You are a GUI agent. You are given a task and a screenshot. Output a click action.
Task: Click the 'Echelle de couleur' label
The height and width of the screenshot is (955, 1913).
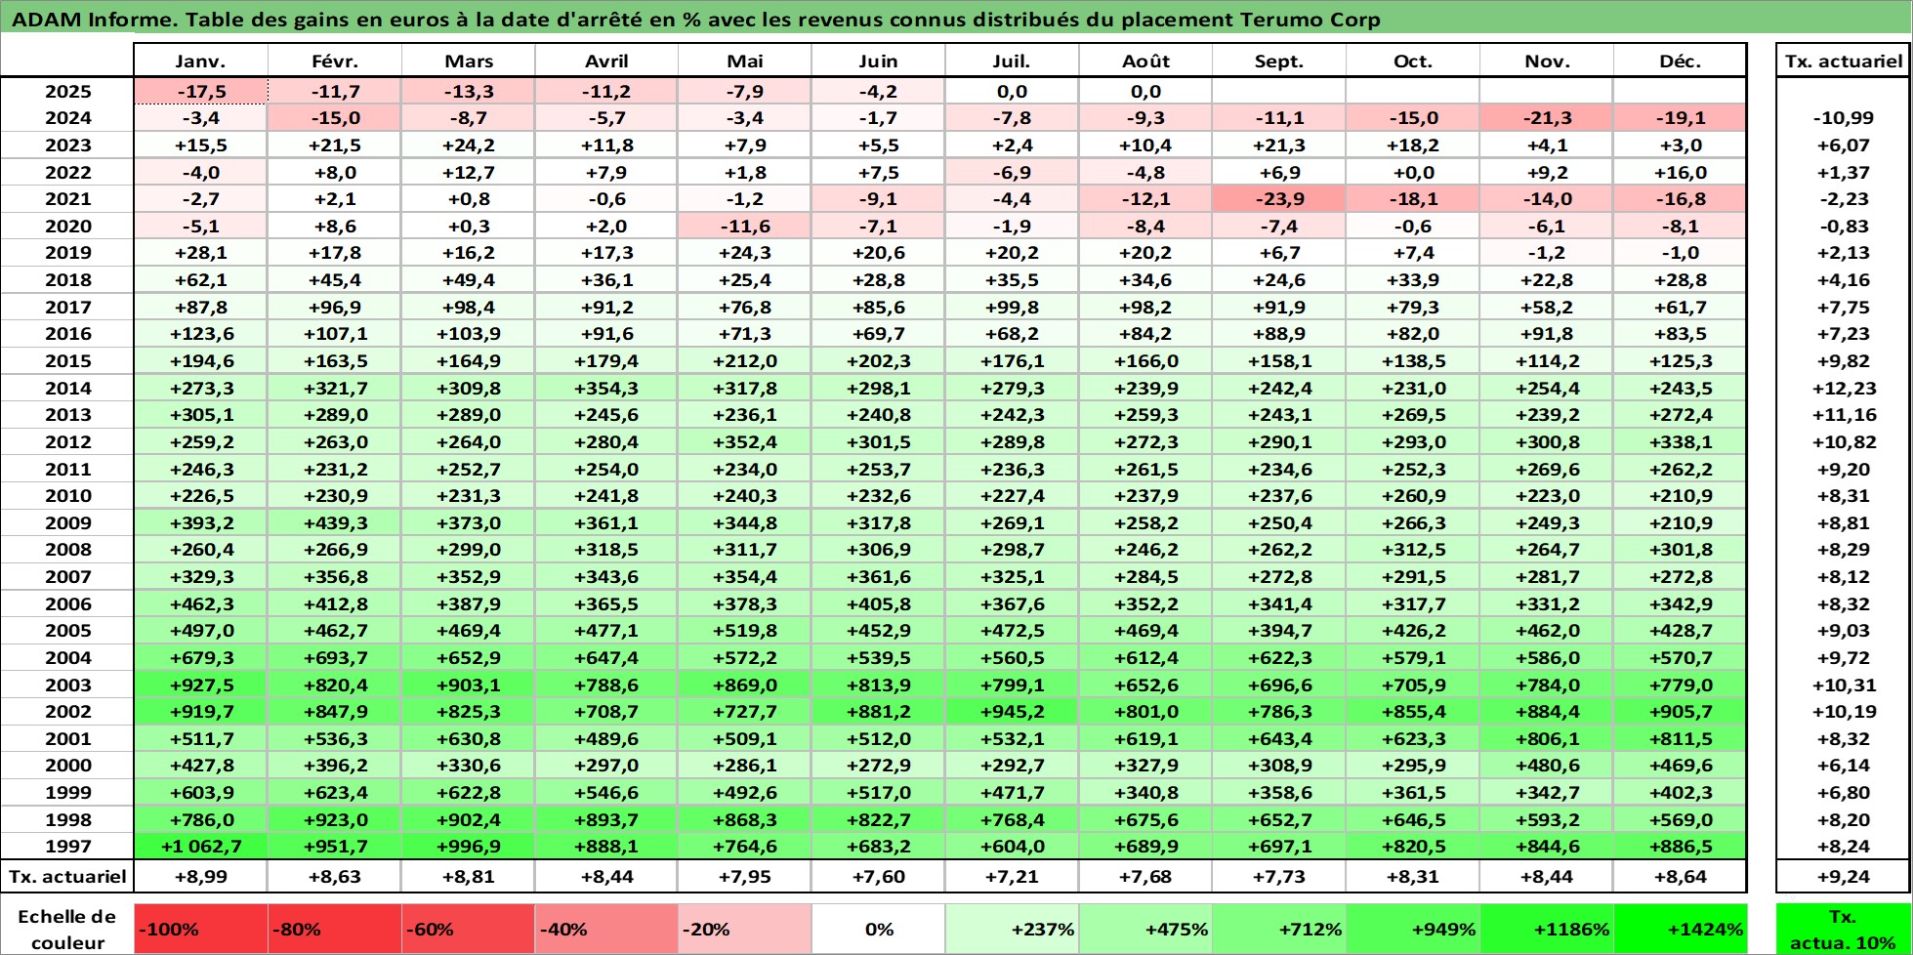(67, 929)
